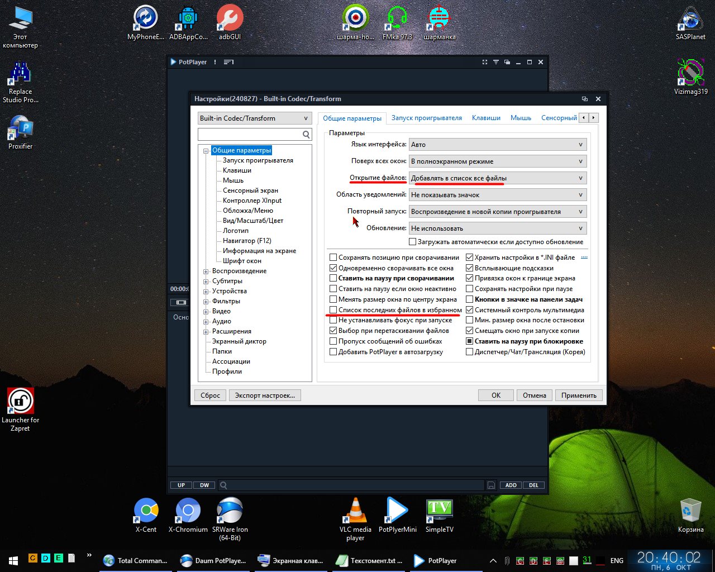Screen dimensions: 715x572
Task: Click the playlist icon in PotPlayer title bar
Action: click(228, 62)
